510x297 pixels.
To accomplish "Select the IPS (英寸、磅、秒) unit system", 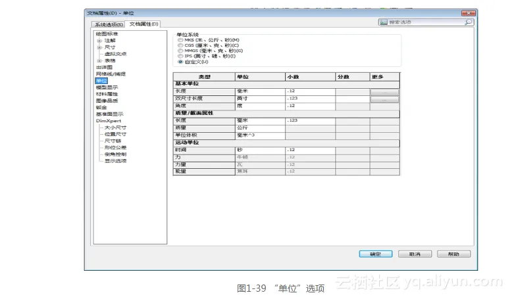I will [180, 57].
